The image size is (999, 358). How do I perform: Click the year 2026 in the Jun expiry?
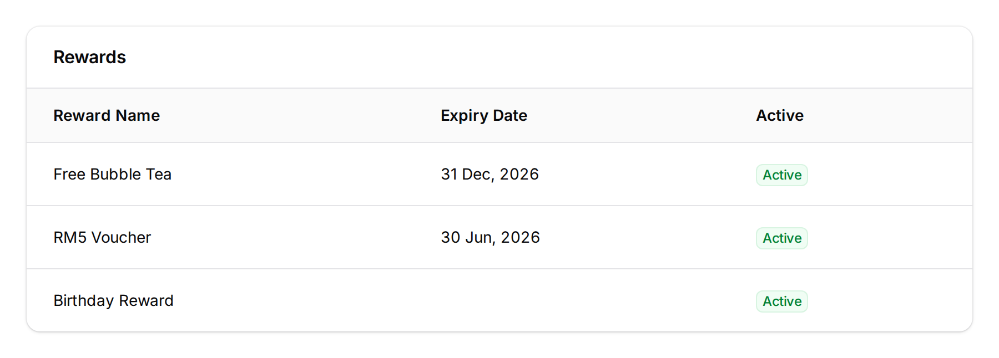520,237
